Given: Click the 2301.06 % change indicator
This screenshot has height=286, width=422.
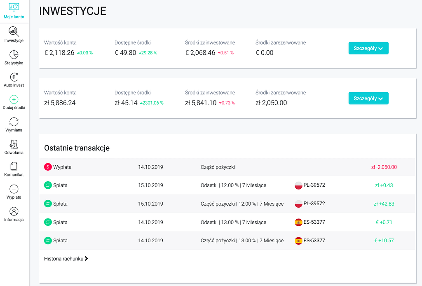Looking at the screenshot, I should pyautogui.click(x=152, y=103).
